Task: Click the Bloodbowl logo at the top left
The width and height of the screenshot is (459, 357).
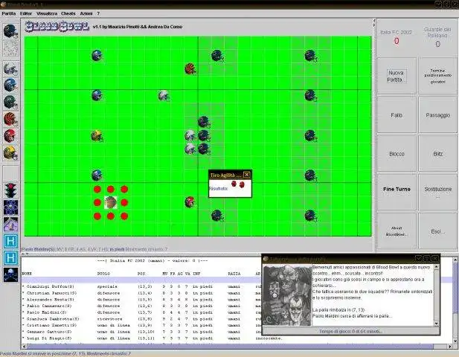Action: pyautogui.click(x=57, y=26)
